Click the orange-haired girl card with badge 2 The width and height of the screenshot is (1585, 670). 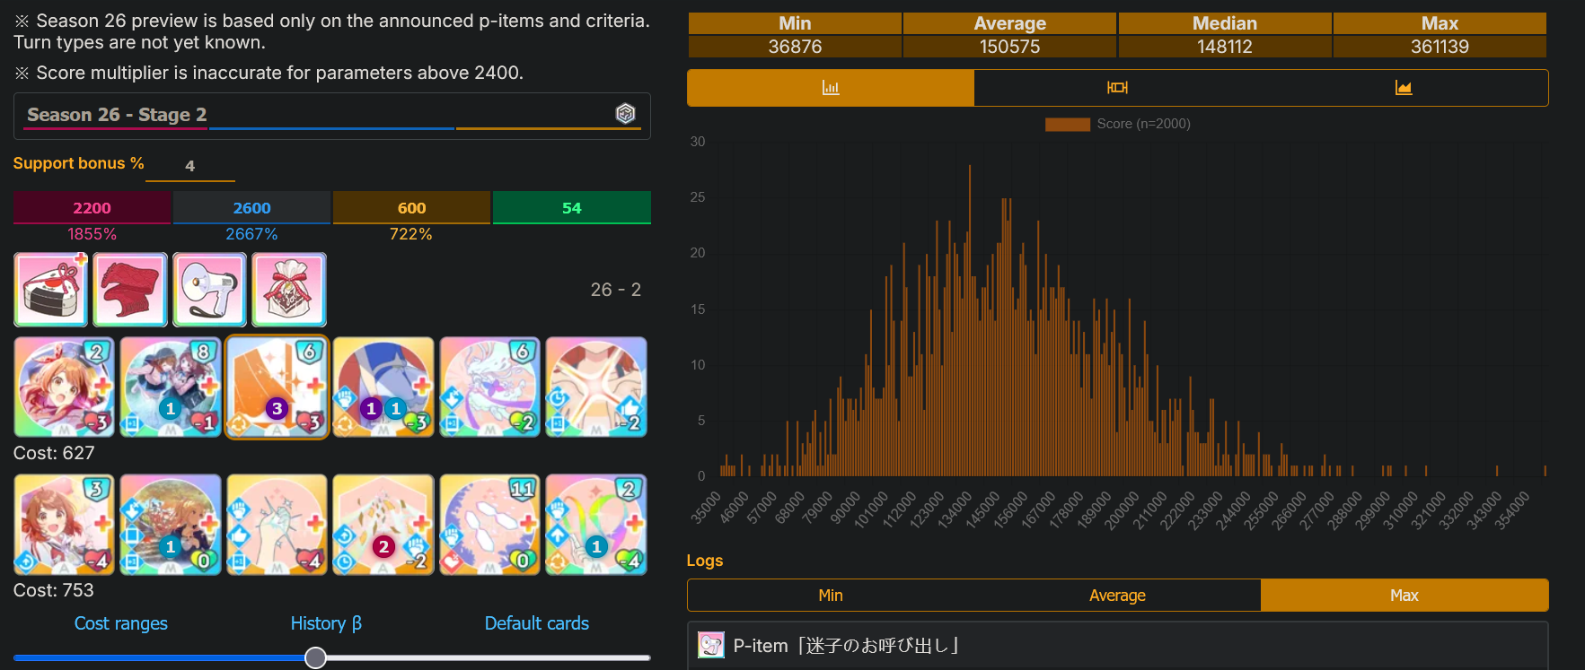(x=64, y=387)
